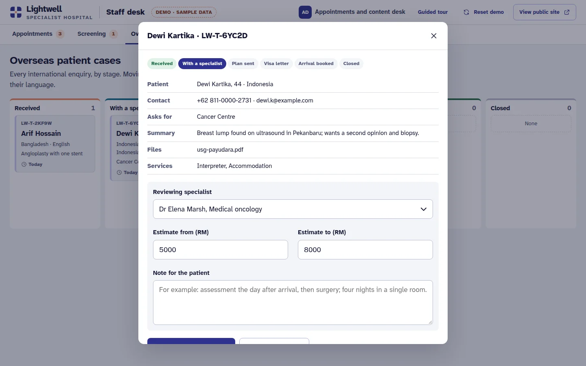
Task: Click the external link icon on View public site
Action: click(x=567, y=12)
